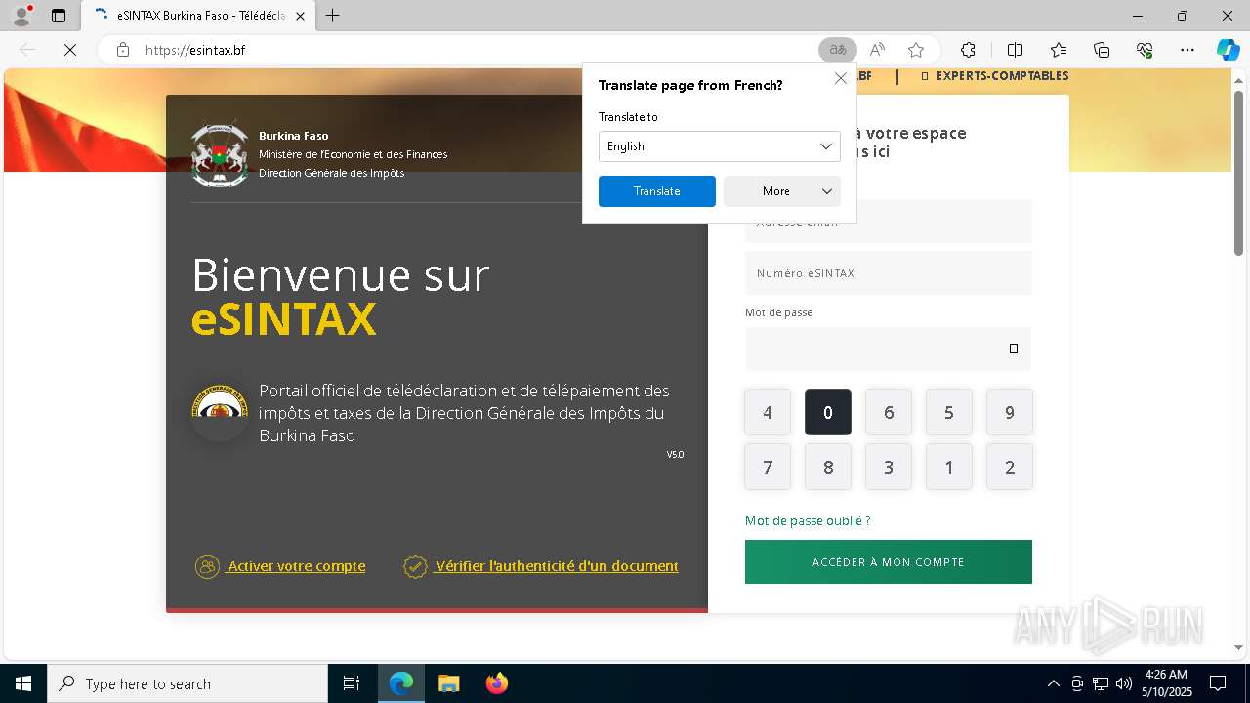Enable Read aloud icon

[877, 50]
